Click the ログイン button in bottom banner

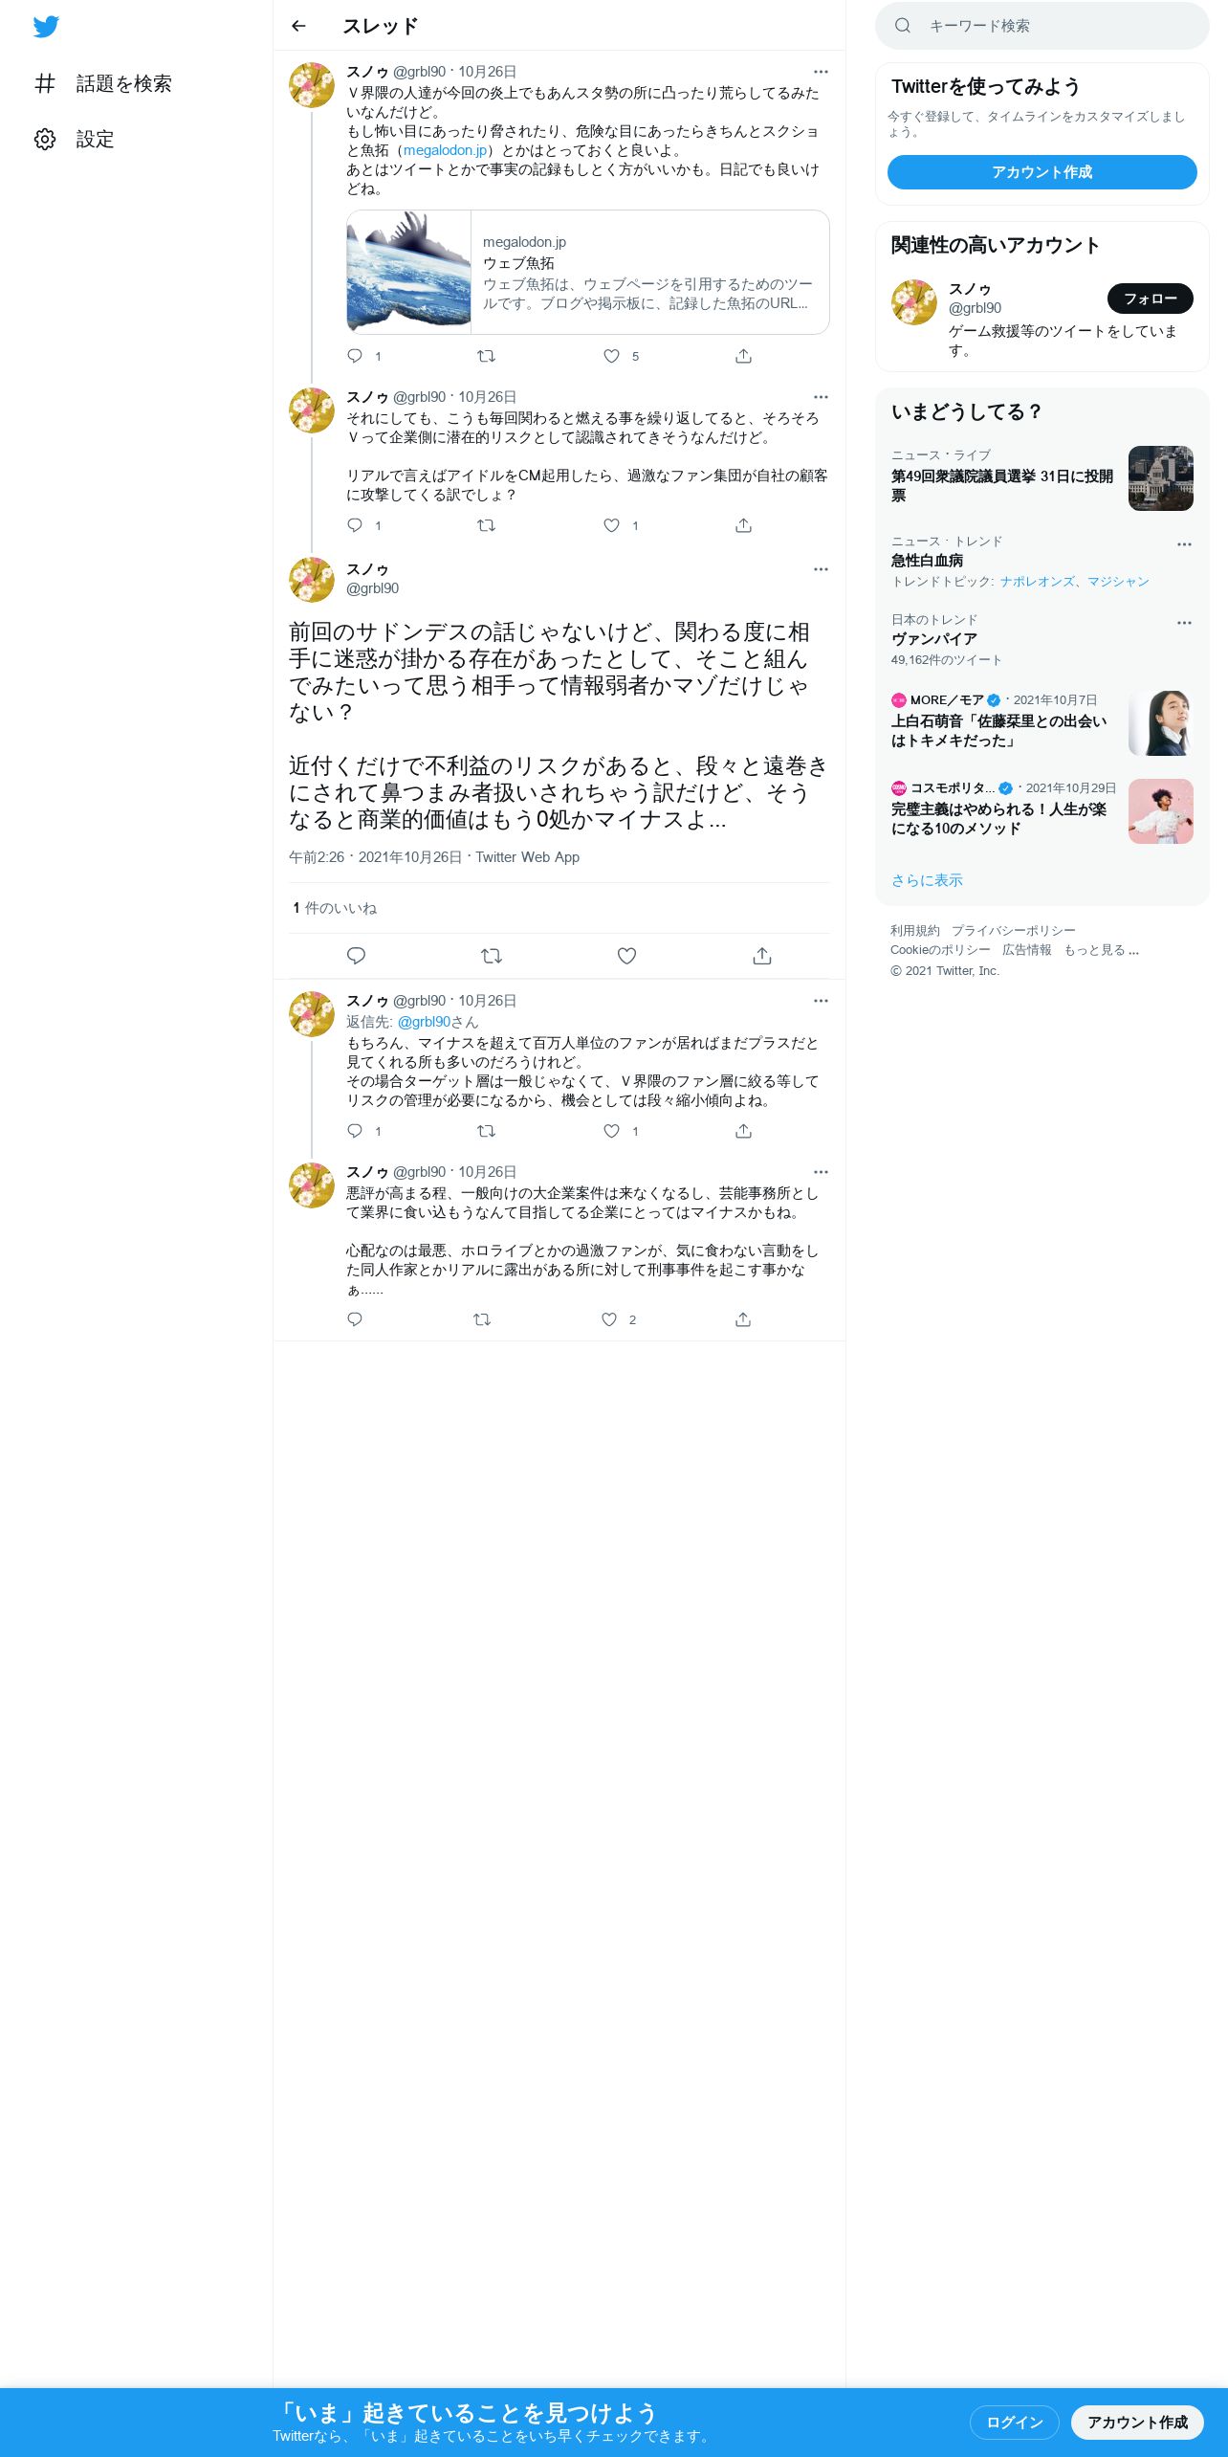click(1015, 2422)
